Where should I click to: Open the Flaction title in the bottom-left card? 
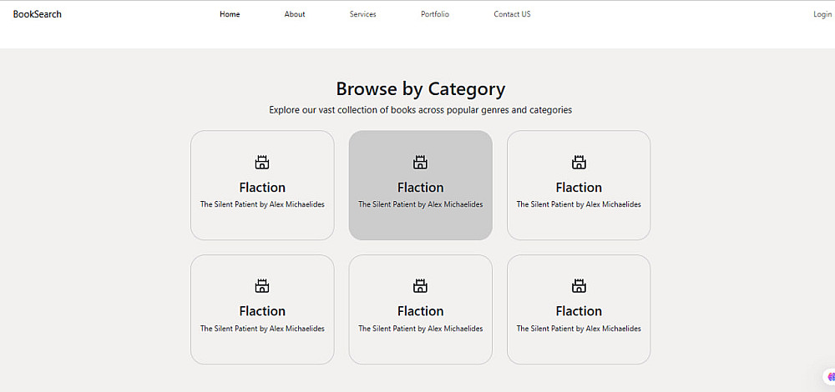pyautogui.click(x=262, y=311)
